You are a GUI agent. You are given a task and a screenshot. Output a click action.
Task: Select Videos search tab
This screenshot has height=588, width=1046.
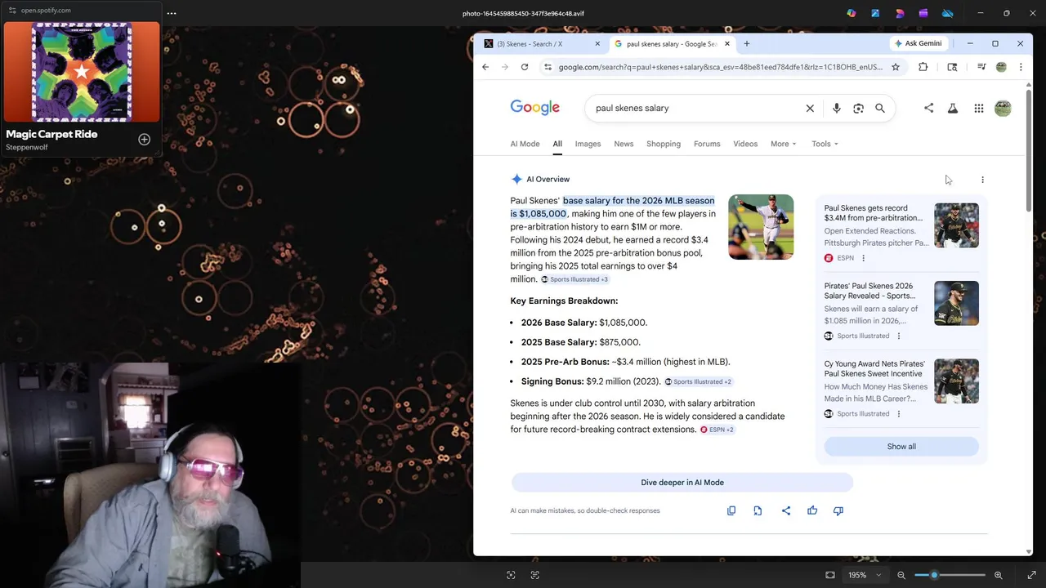[745, 144]
